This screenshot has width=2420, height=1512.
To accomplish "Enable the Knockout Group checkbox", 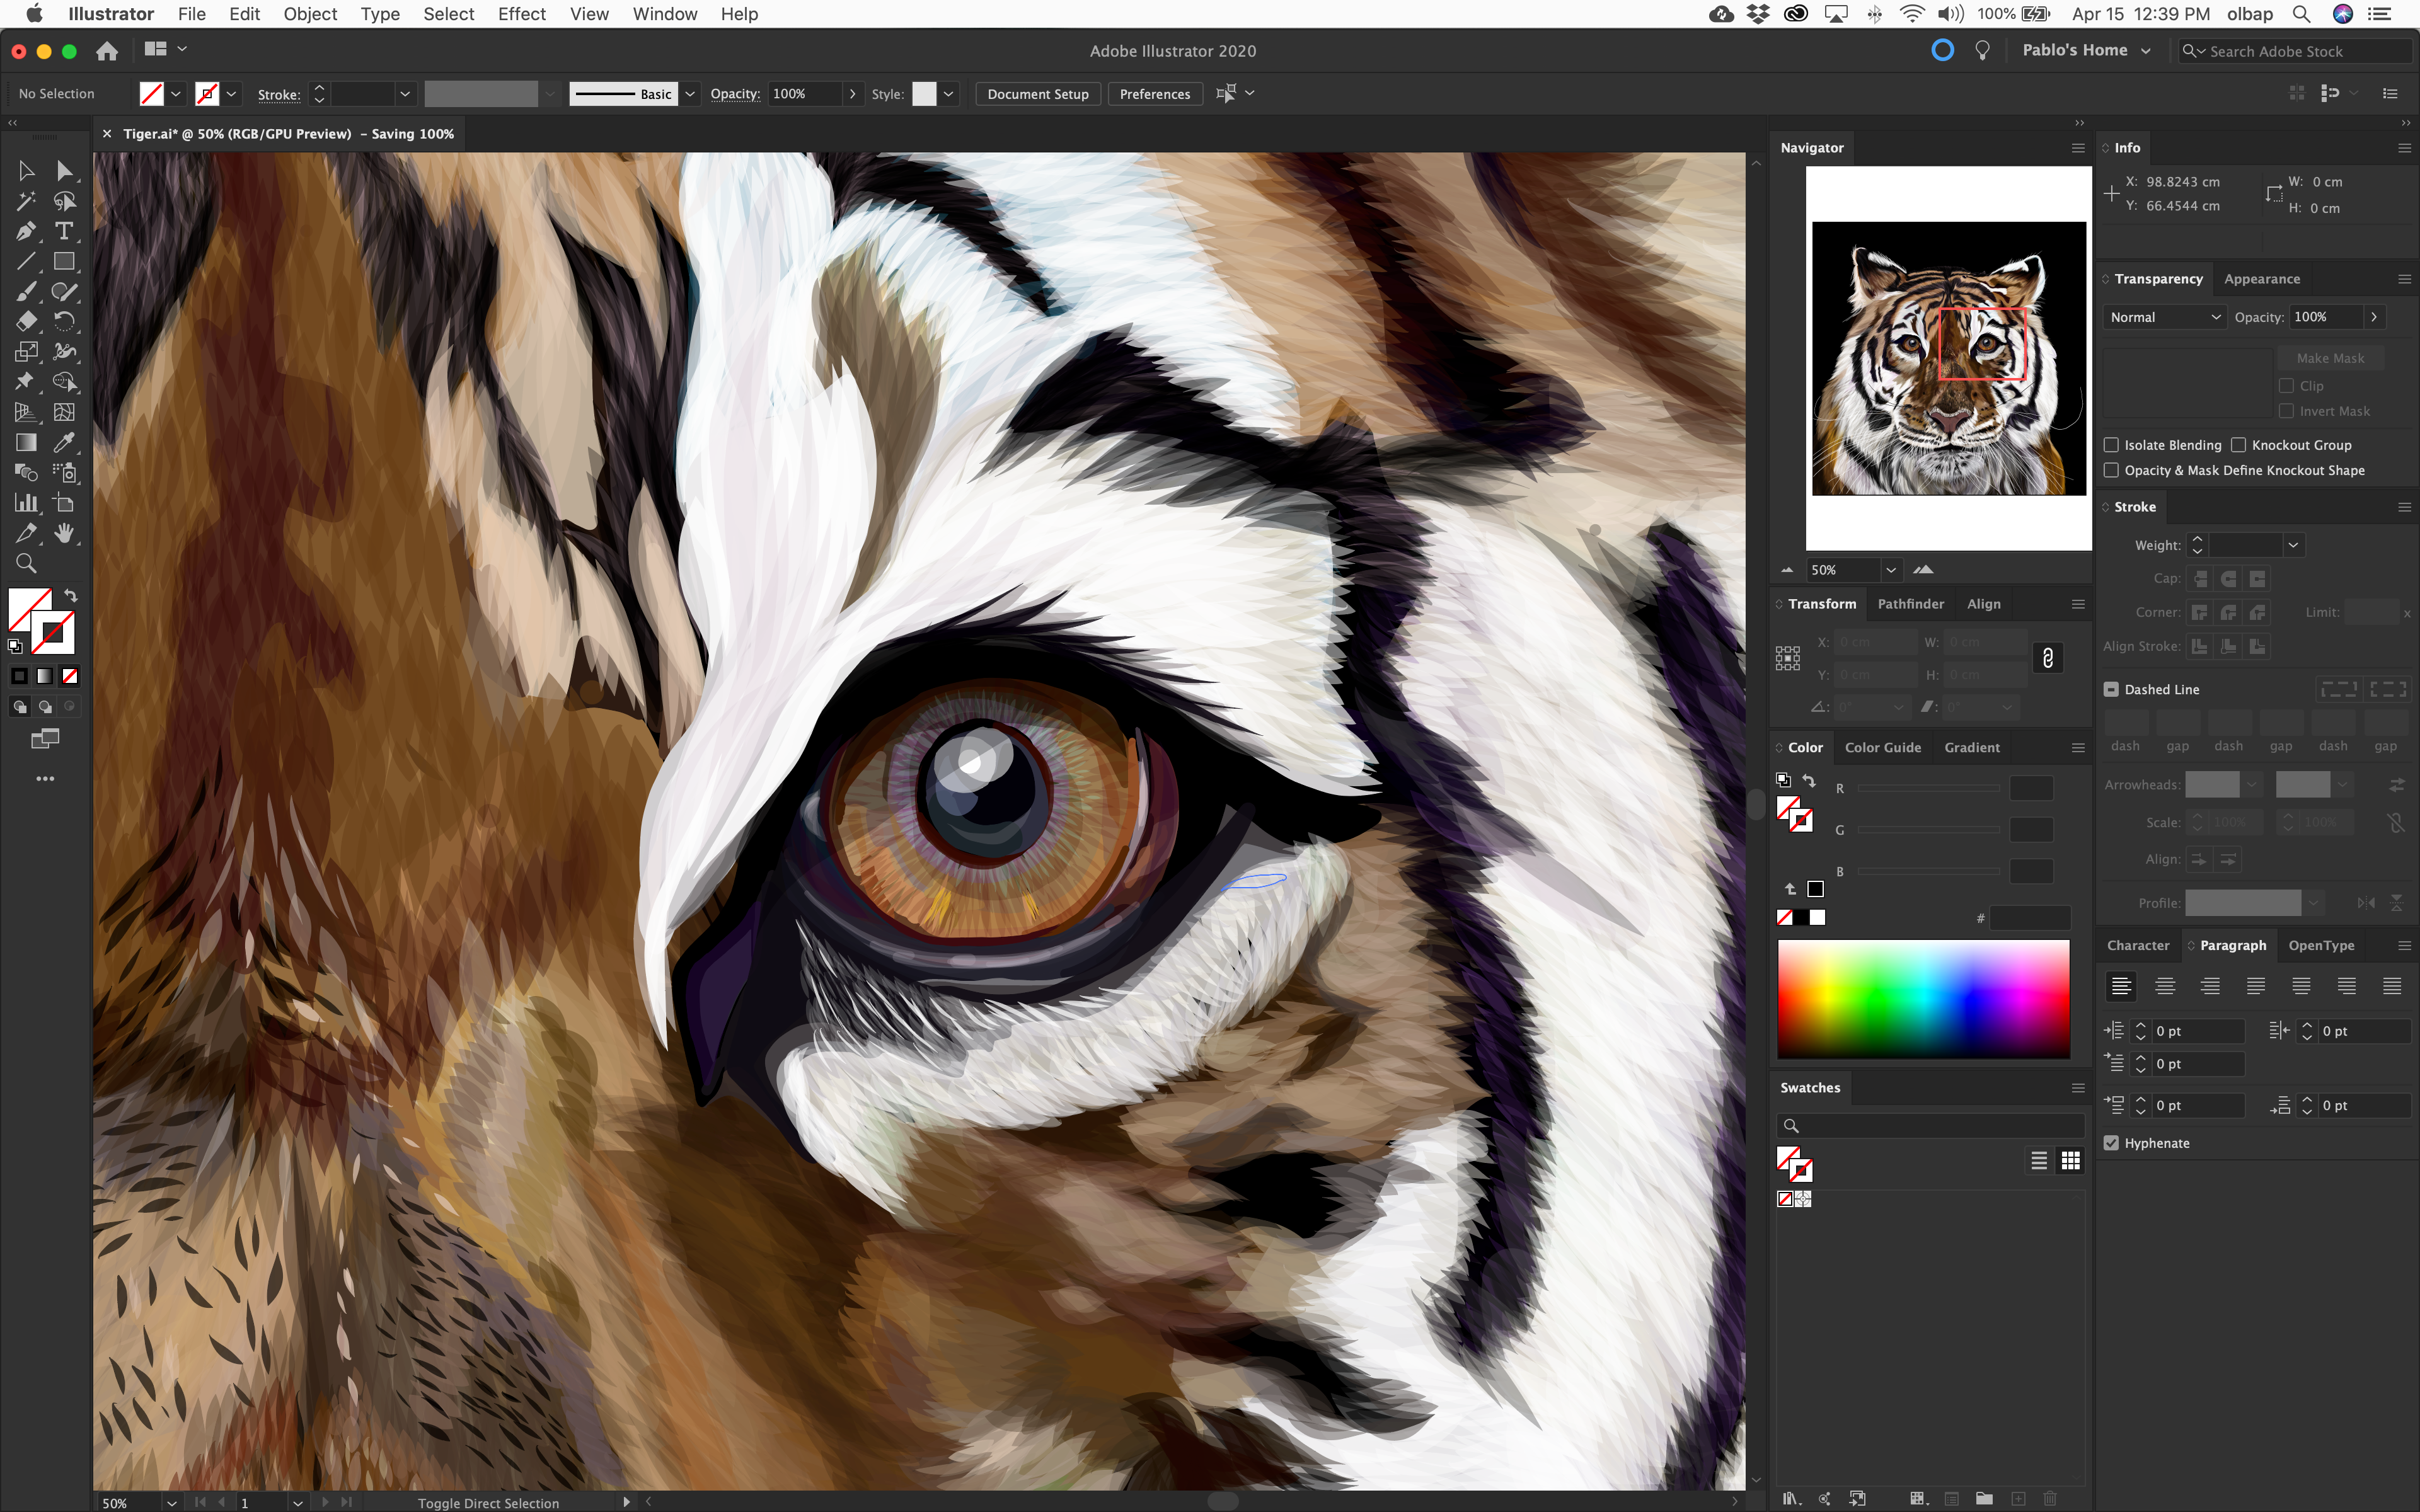I will 2238,445.
